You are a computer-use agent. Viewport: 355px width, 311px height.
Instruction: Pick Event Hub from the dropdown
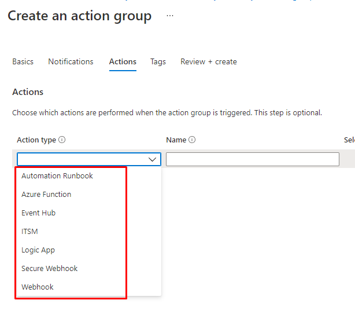coord(39,213)
